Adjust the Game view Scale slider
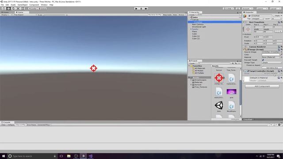 (x=54, y=15)
